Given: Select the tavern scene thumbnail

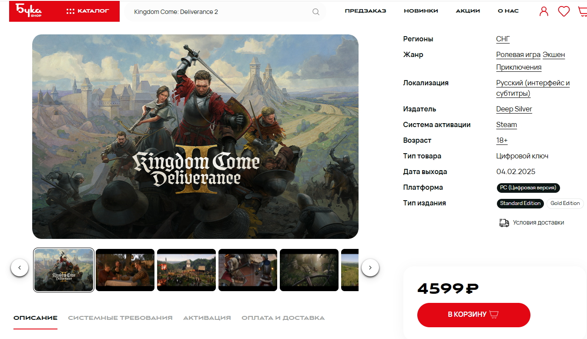Looking at the screenshot, I should point(125,270).
